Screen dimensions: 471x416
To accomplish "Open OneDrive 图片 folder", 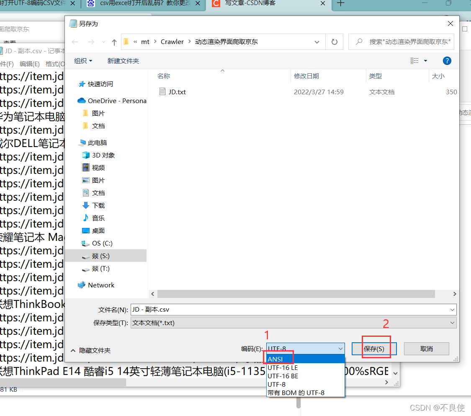I will coord(94,113).
